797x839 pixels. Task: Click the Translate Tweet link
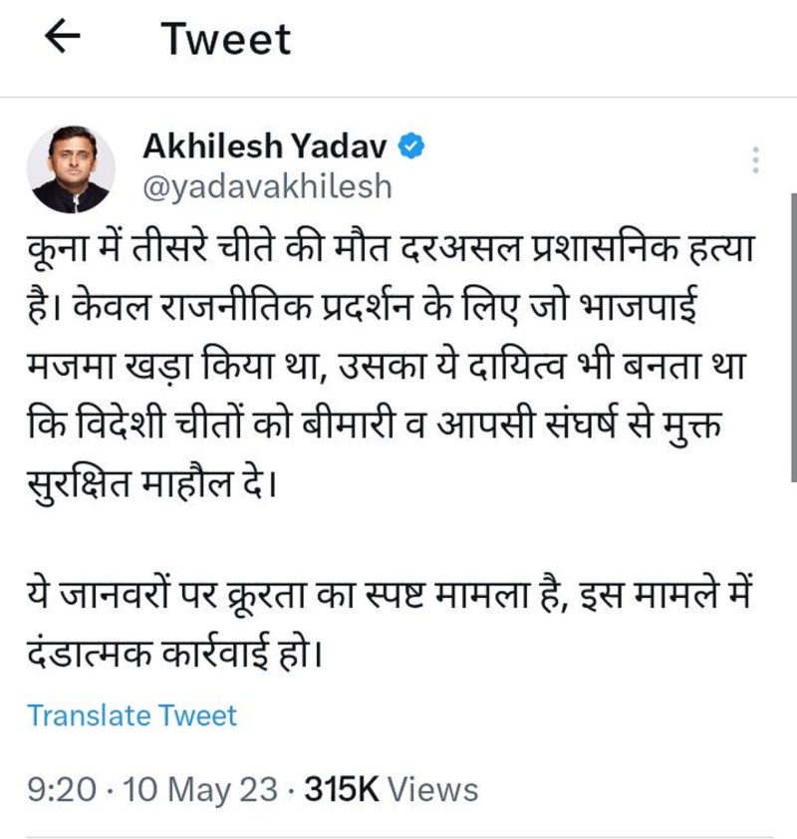132,715
